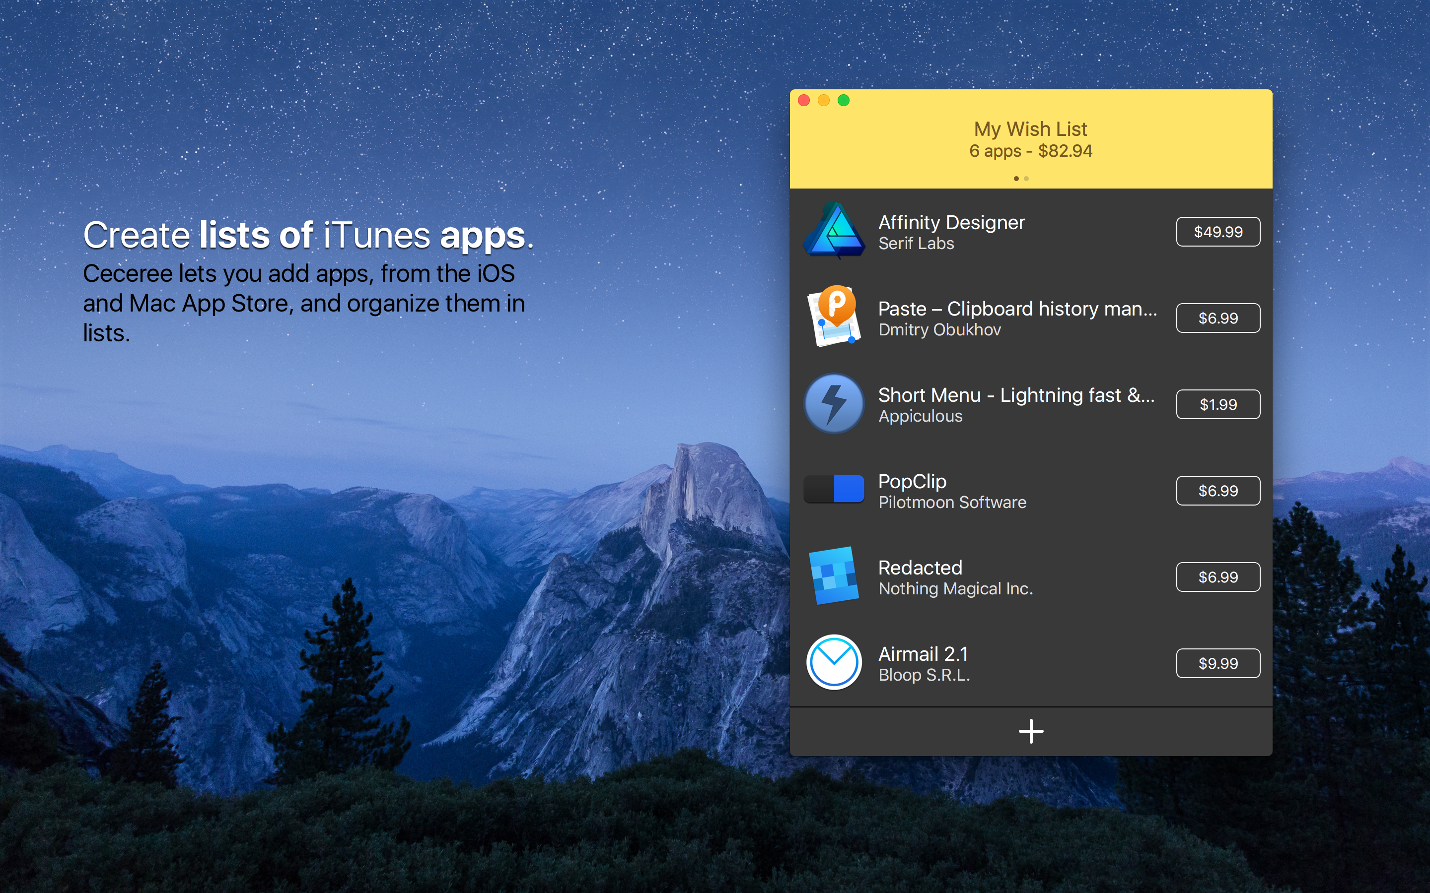This screenshot has height=893, width=1430.
Task: Click the green zoom window button
Action: point(844,100)
